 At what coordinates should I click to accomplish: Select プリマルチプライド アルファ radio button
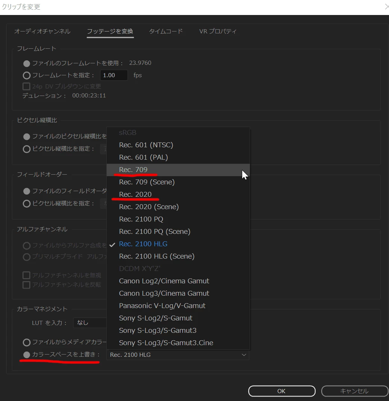(x=27, y=257)
